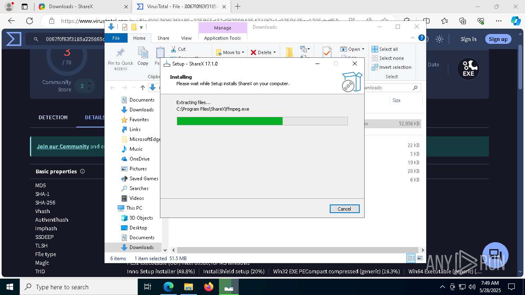Click the Sign up button on VirusTotal
The height and width of the screenshot is (295, 525).
pyautogui.click(x=498, y=39)
